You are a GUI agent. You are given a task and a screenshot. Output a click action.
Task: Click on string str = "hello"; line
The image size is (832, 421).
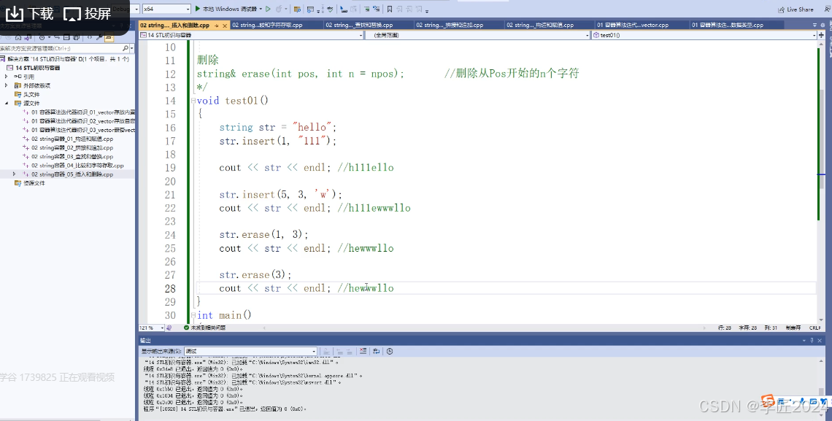277,127
